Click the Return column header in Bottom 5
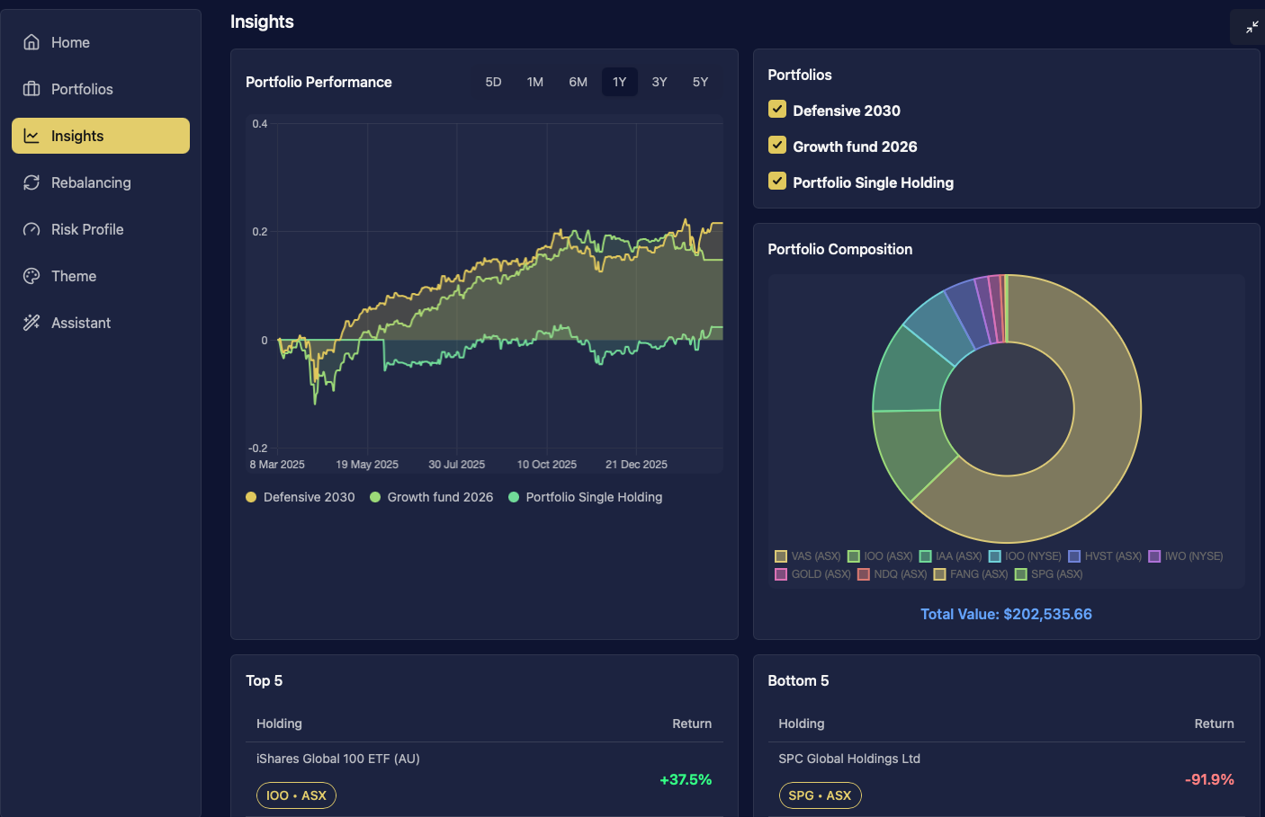The height and width of the screenshot is (817, 1265). coord(1214,724)
